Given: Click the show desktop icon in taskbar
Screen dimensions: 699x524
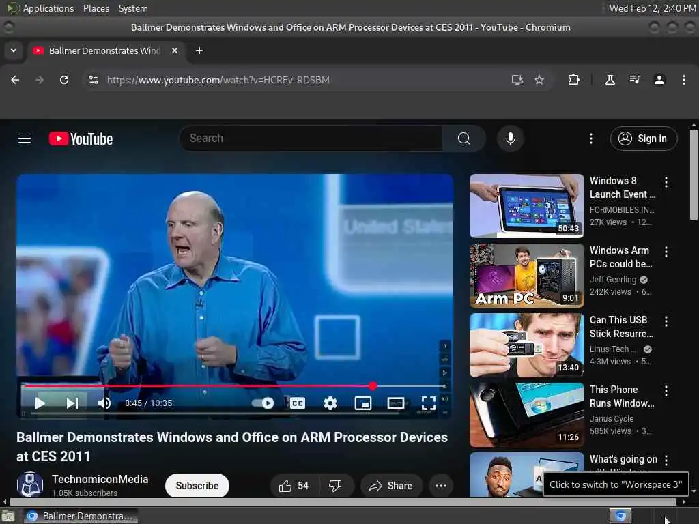Looking at the screenshot, I should pos(8,516).
